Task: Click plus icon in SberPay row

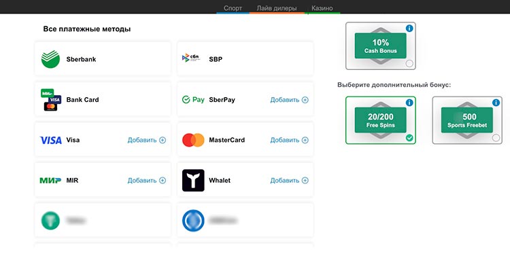Action: pos(305,100)
